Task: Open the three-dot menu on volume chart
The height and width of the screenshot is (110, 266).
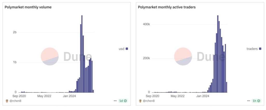Action: 115,101
